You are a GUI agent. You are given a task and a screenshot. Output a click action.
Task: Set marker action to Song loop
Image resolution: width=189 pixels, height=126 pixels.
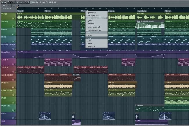click(97, 46)
